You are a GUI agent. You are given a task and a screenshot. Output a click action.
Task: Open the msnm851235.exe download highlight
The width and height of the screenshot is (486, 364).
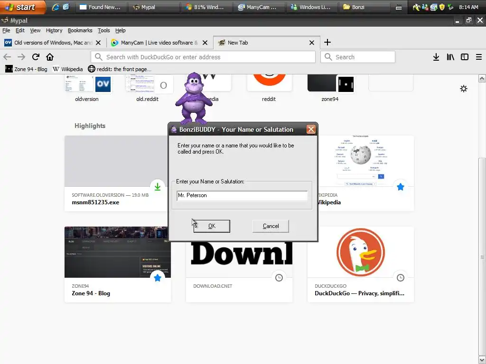[117, 173]
